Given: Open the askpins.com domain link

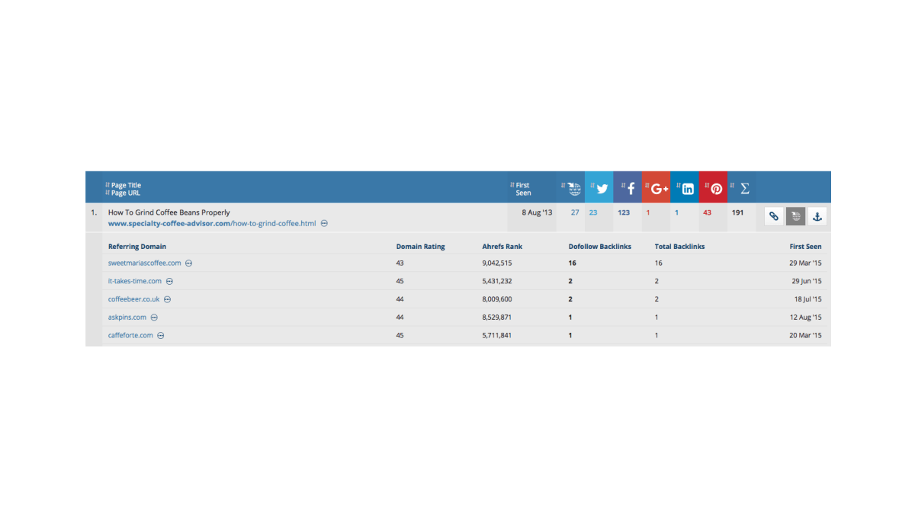Looking at the screenshot, I should click(x=127, y=318).
